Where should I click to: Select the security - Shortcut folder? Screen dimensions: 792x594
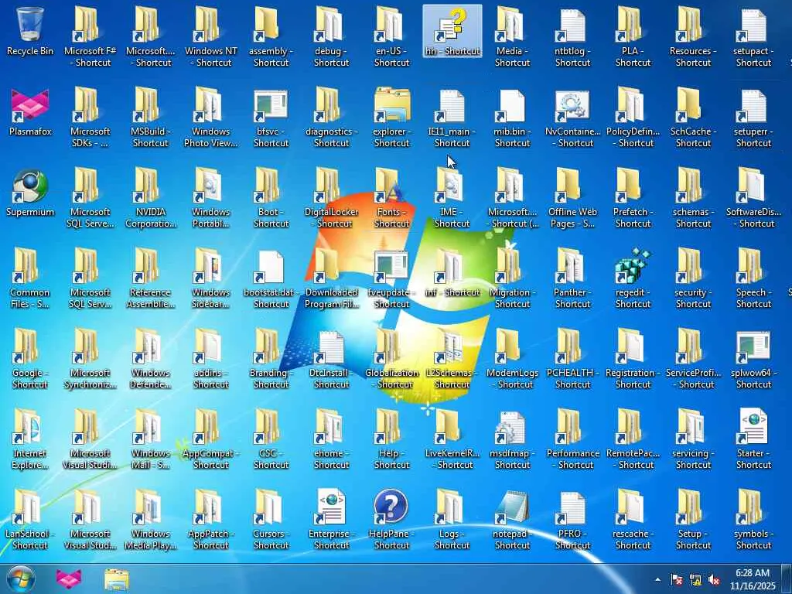pyautogui.click(x=693, y=278)
